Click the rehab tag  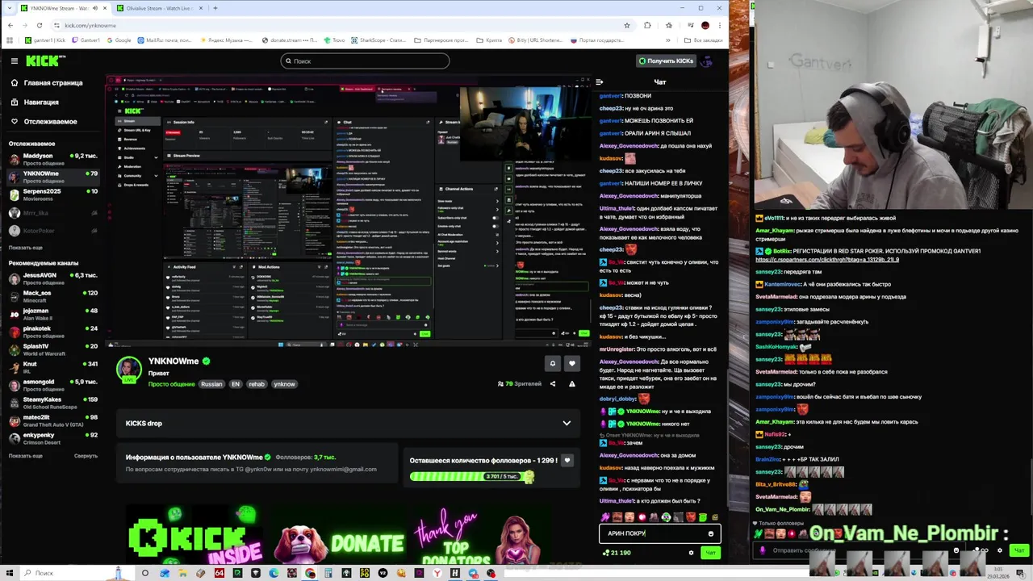(x=257, y=384)
